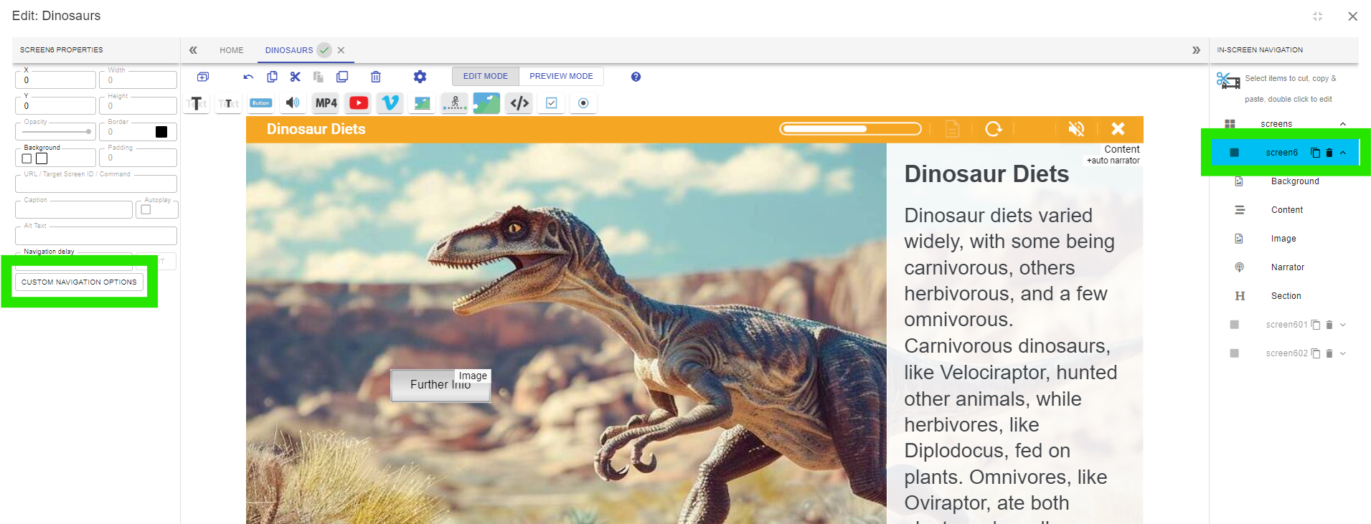Mute narration with the crossed-speaker icon

(1076, 129)
